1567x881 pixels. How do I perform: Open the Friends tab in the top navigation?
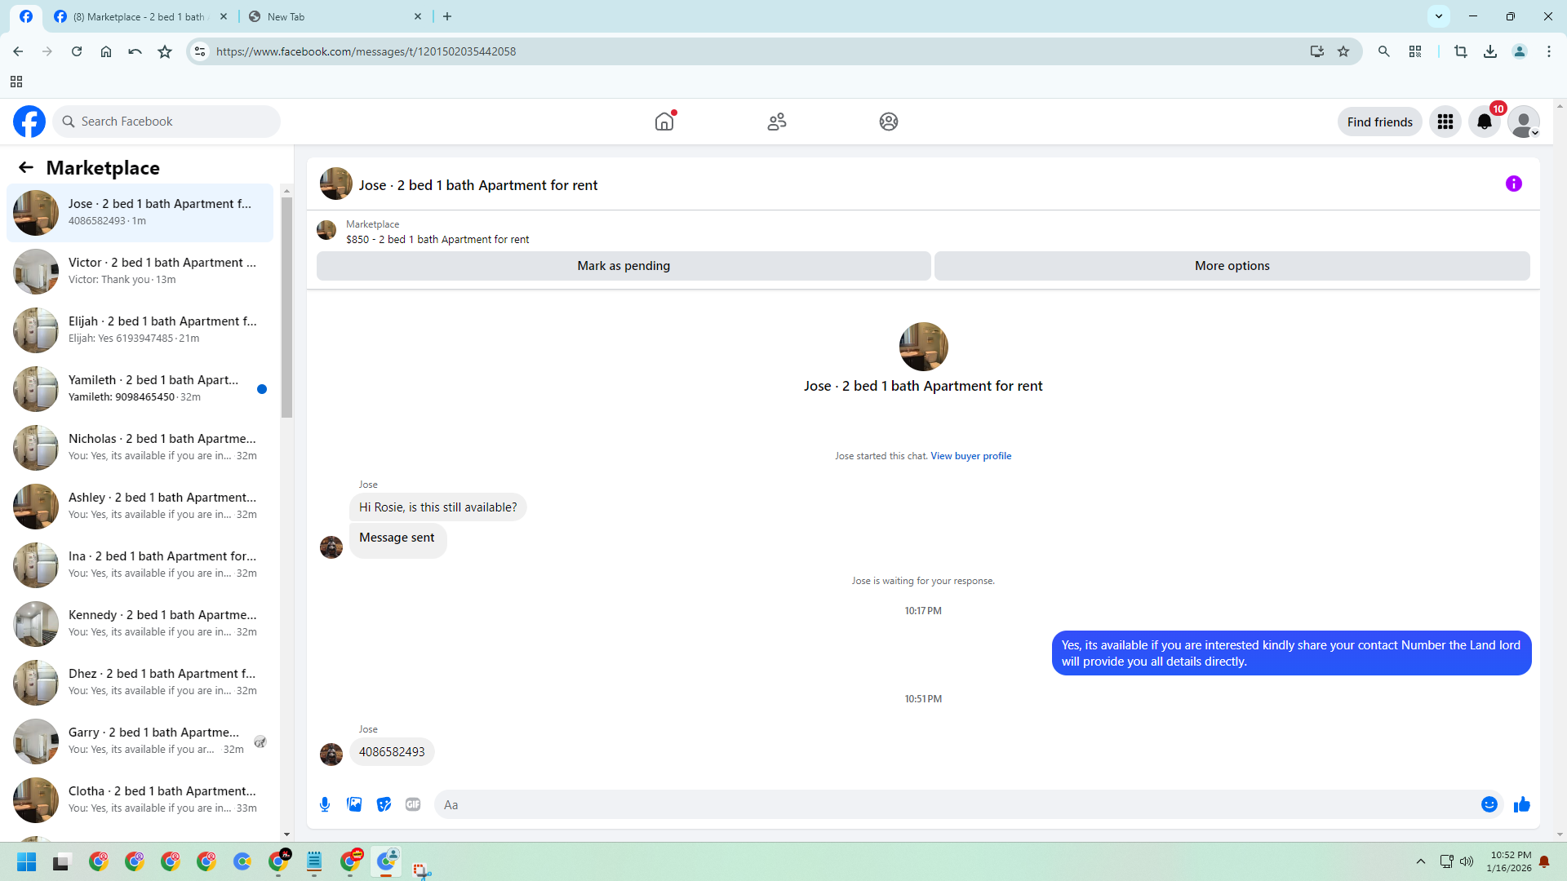776,122
